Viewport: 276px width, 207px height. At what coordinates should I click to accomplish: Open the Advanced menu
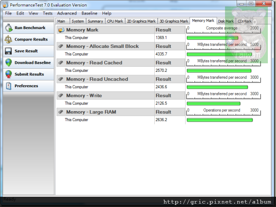[67, 13]
